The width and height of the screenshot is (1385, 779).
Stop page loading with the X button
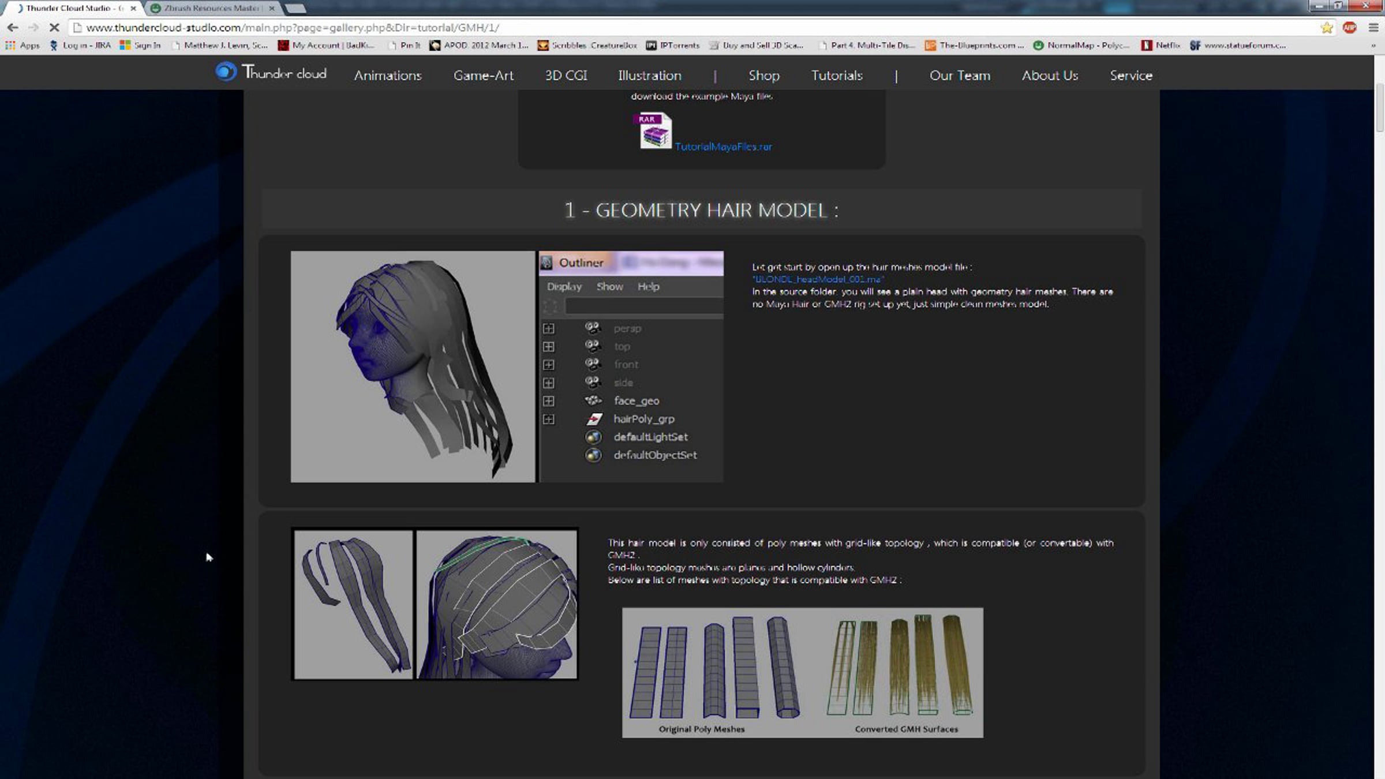click(x=54, y=28)
